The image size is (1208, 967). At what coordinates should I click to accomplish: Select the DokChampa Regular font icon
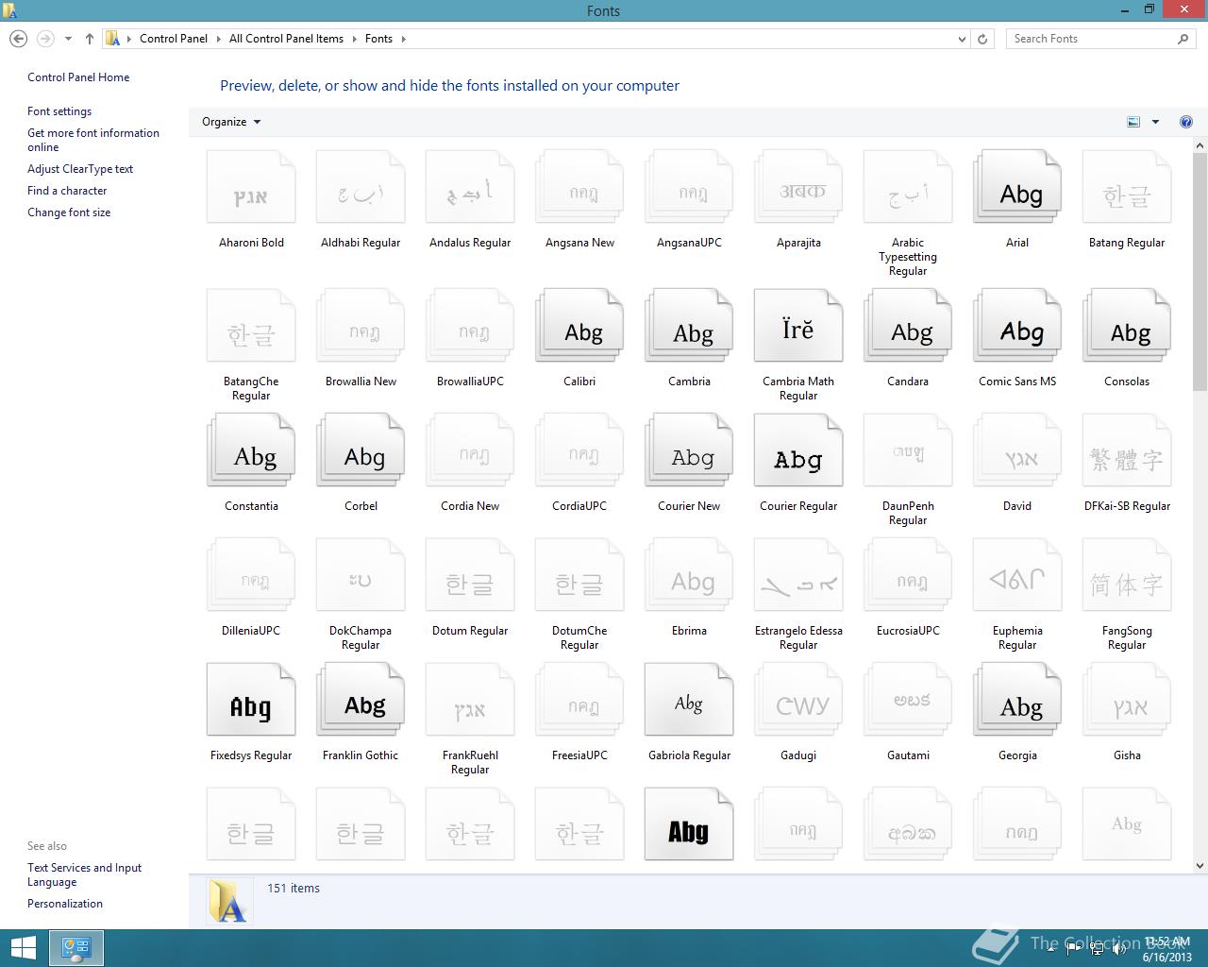pyautogui.click(x=361, y=575)
